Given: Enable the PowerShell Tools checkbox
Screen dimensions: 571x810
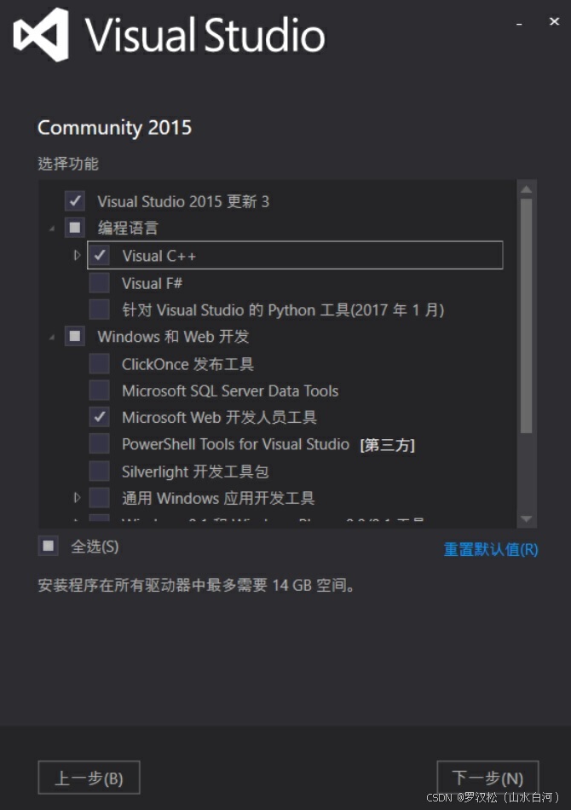Looking at the screenshot, I should pos(99,443).
